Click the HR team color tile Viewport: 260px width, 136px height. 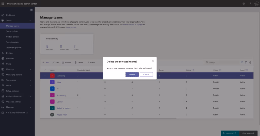coord(52,89)
